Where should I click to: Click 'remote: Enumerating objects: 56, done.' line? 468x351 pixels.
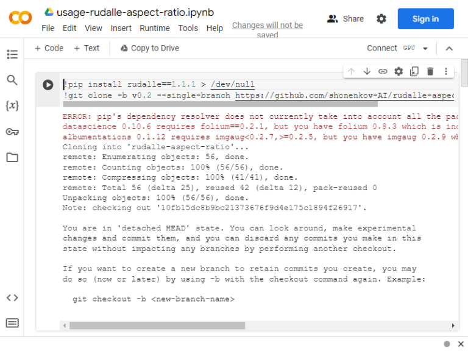click(155, 157)
